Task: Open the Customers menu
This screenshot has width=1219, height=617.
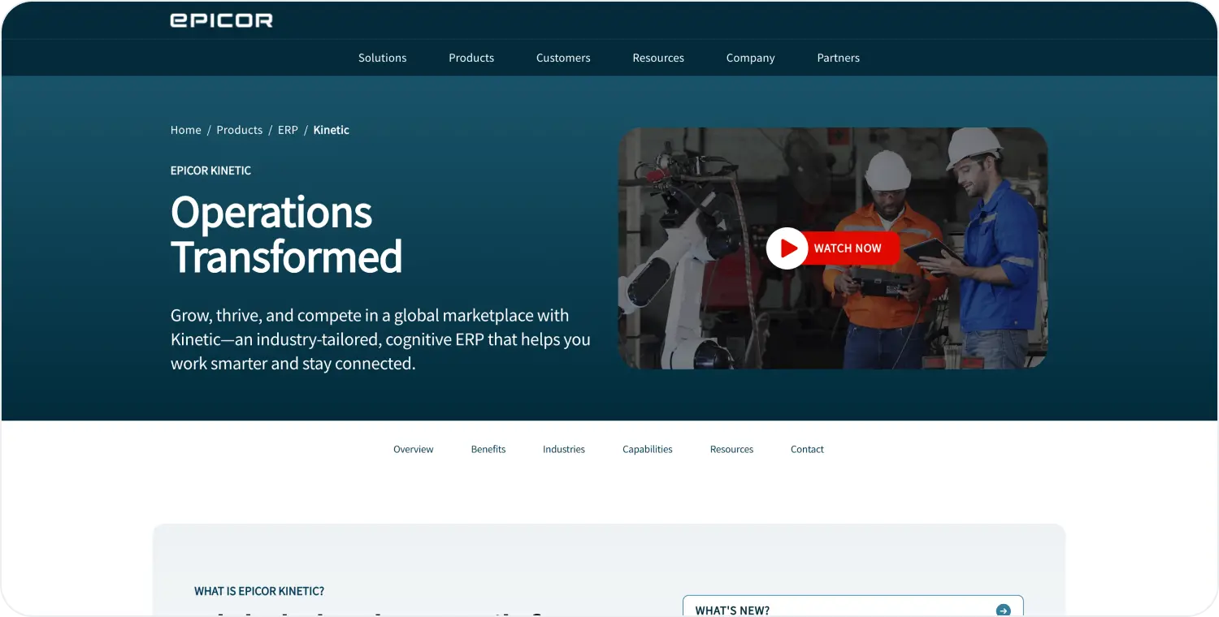Action: pyautogui.click(x=563, y=58)
